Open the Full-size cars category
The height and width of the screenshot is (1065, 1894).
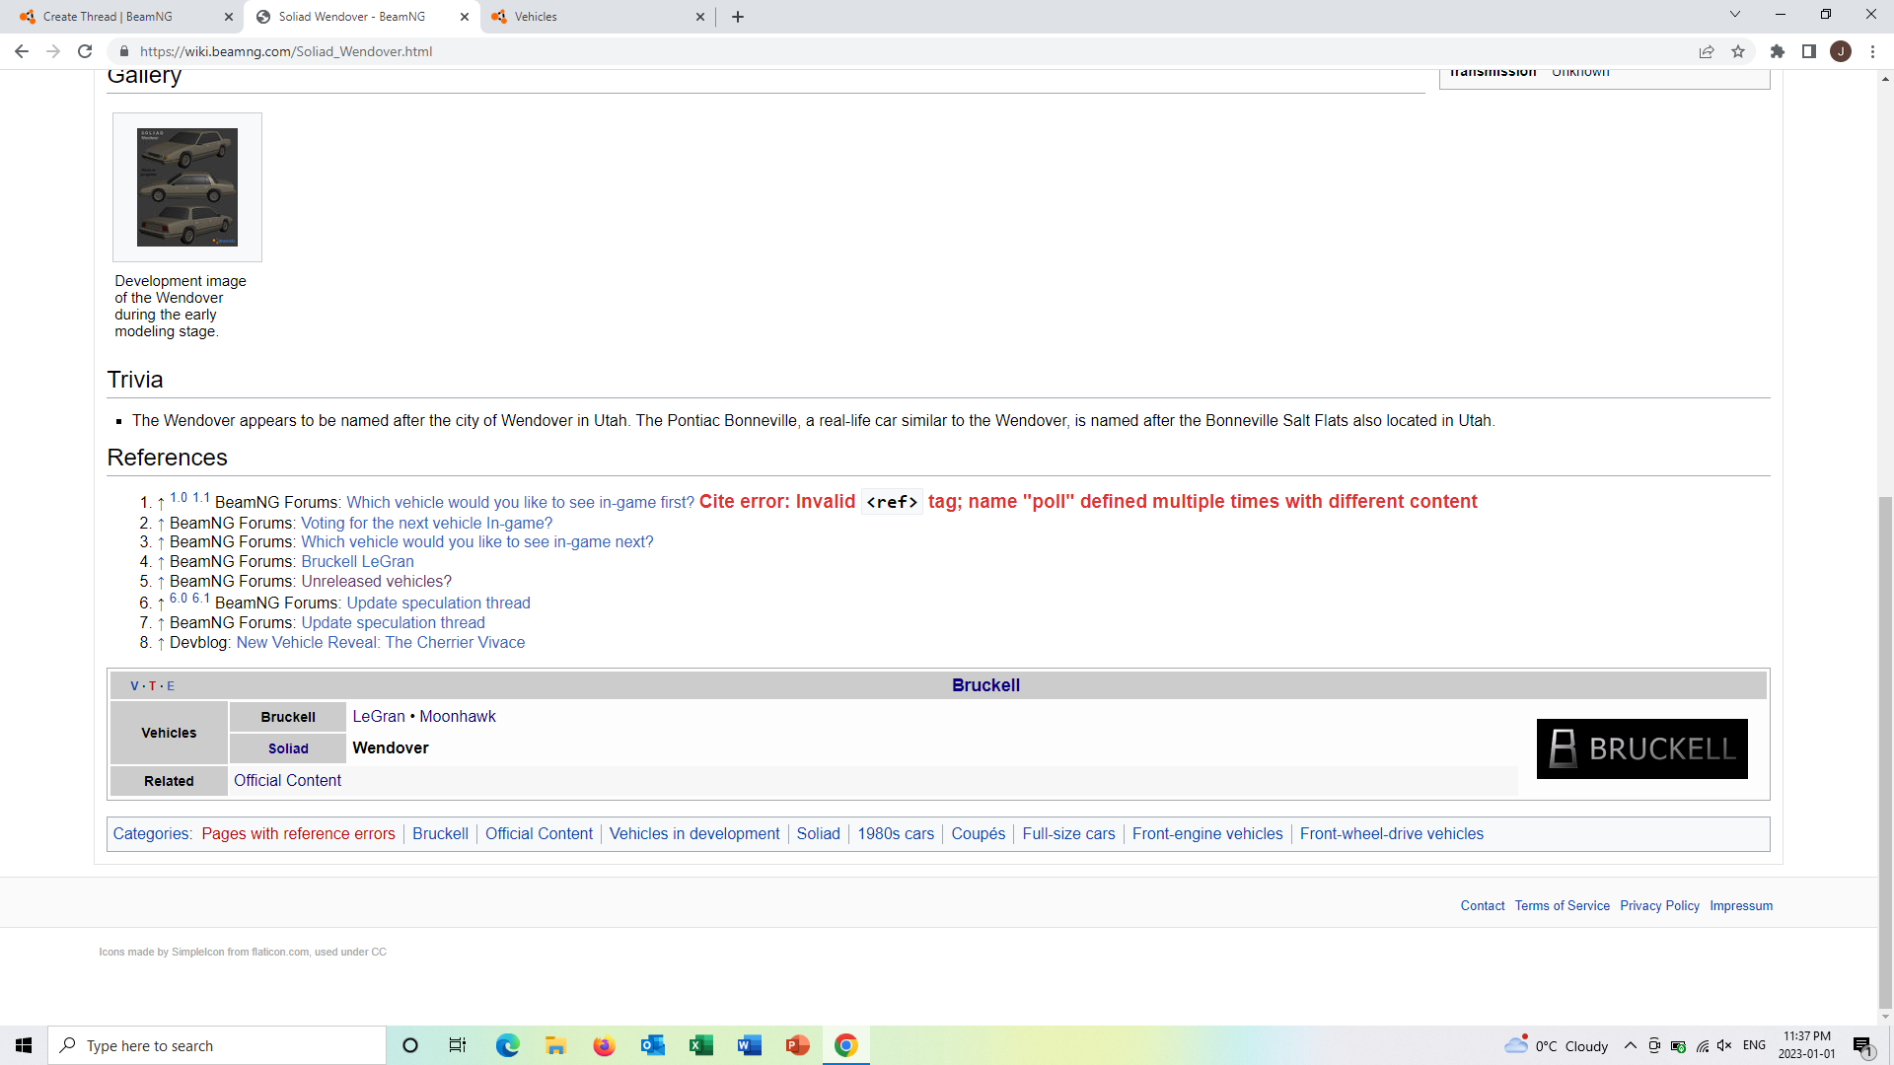click(x=1068, y=834)
